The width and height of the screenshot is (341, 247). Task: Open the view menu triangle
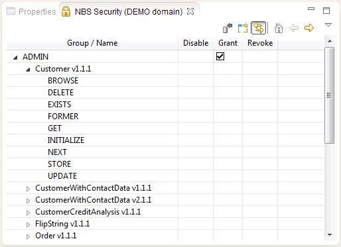pos(328,25)
